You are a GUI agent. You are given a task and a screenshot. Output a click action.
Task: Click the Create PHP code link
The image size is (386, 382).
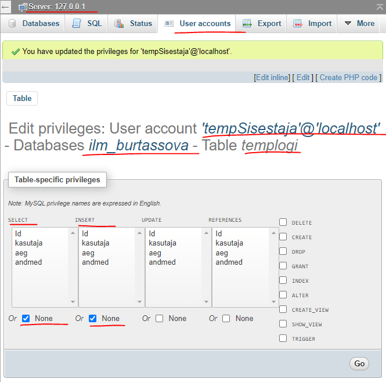tap(348, 77)
